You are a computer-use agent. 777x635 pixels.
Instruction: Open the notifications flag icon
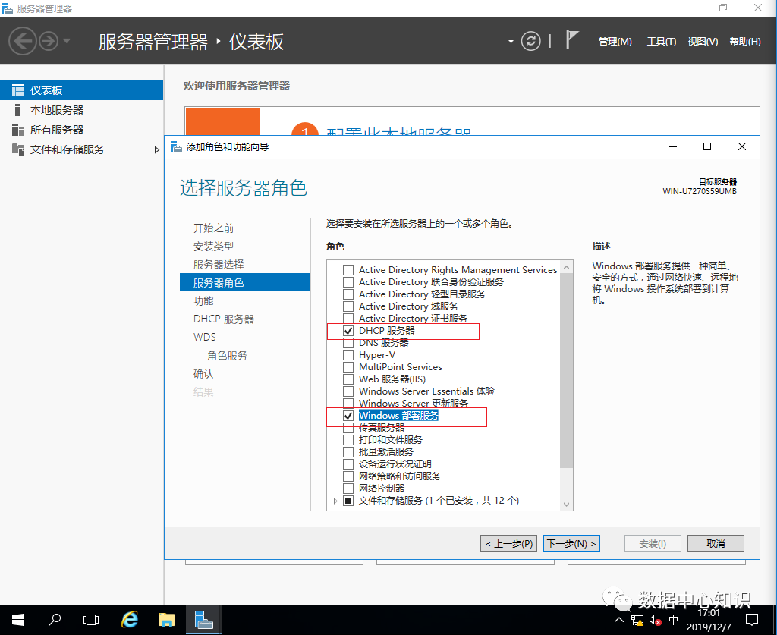click(x=572, y=40)
